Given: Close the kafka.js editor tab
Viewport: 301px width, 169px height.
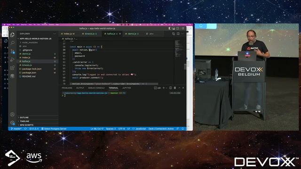Looking at the screenshot, I should click(x=120, y=34).
